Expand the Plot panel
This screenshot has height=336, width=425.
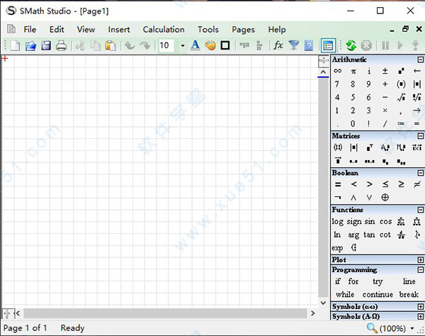tap(420, 259)
